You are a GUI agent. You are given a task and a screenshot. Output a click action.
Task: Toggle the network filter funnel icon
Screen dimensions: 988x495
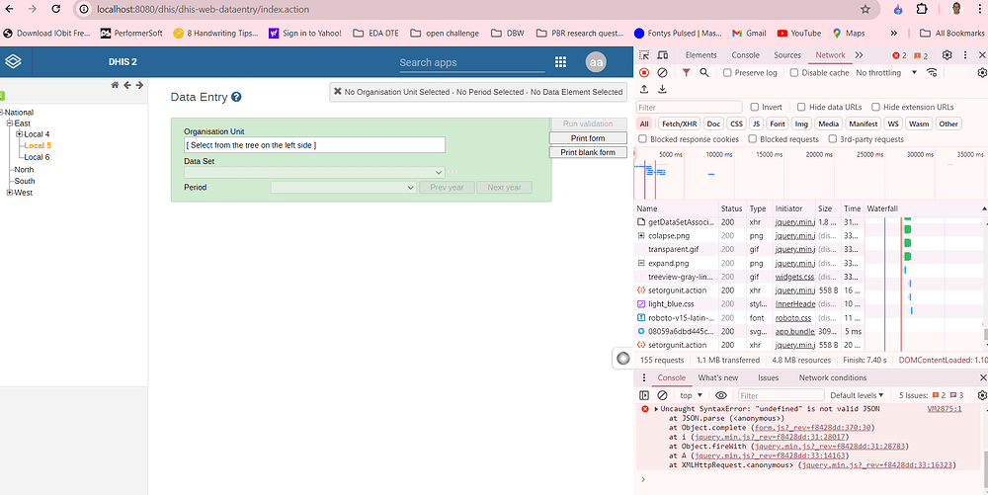pos(687,73)
